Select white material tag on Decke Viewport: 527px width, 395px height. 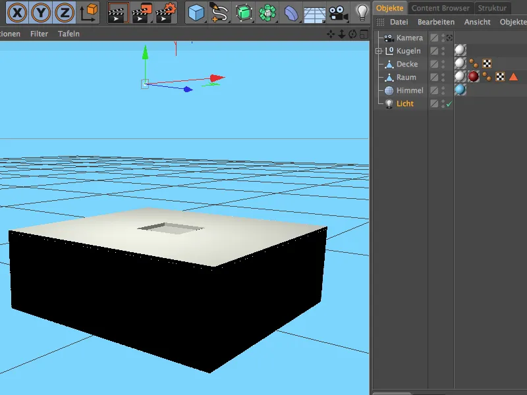pyautogui.click(x=460, y=63)
